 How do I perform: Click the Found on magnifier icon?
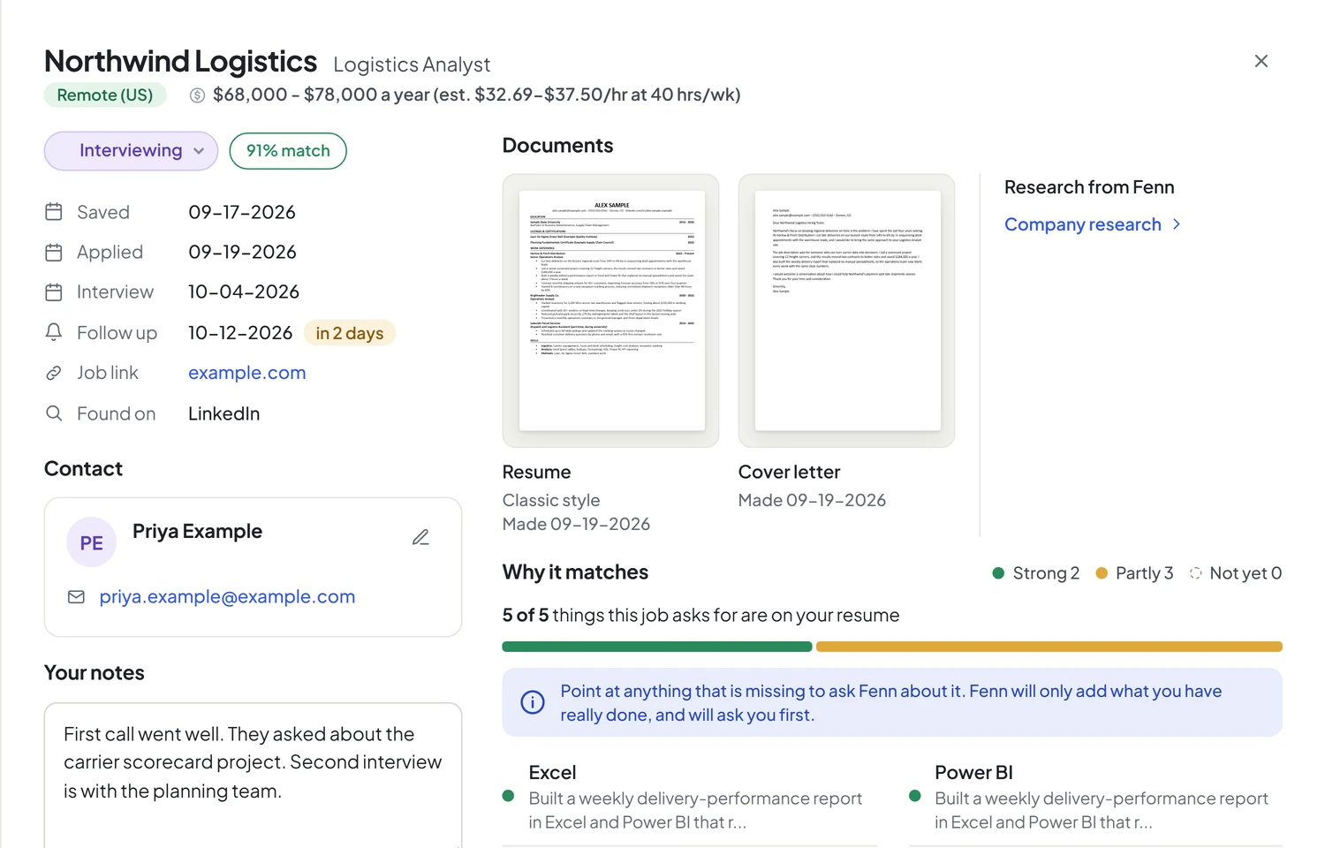coord(54,413)
